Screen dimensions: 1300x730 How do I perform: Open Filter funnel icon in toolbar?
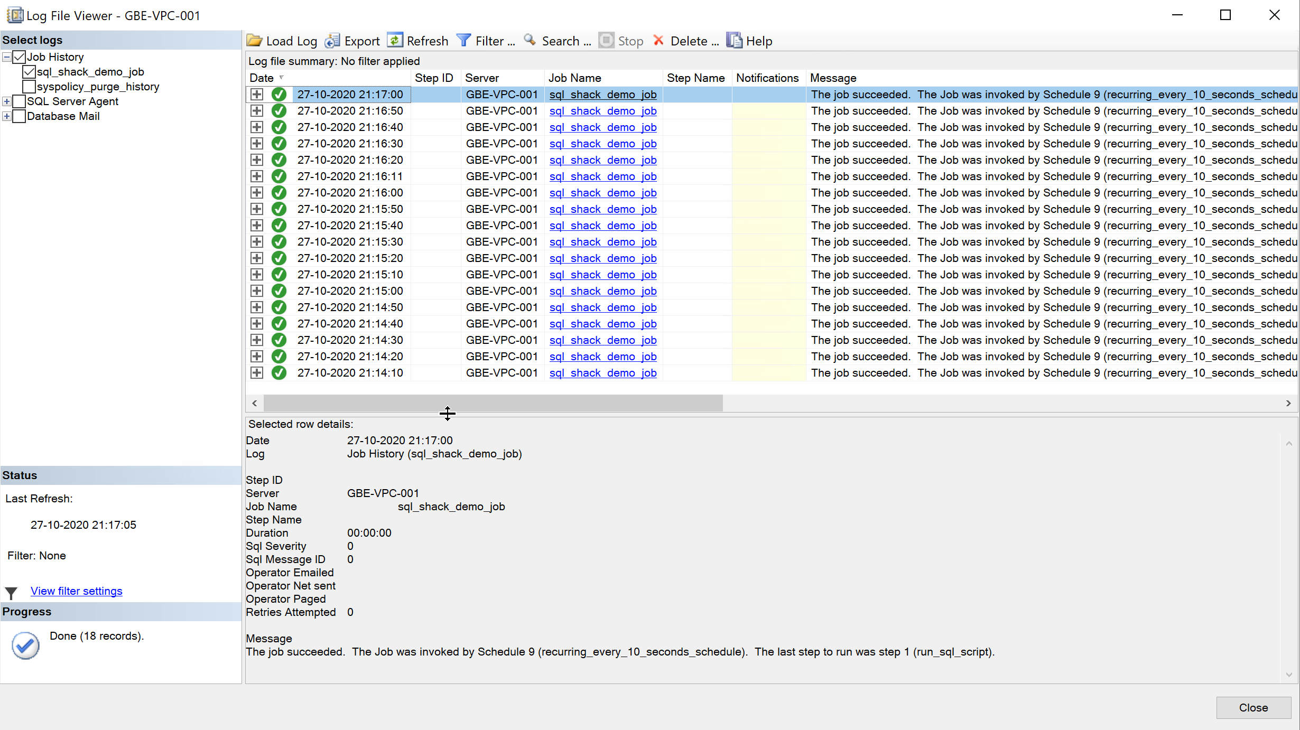pos(463,41)
